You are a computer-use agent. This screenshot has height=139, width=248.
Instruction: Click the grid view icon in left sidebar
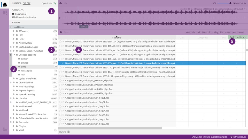click(x=5, y=13)
